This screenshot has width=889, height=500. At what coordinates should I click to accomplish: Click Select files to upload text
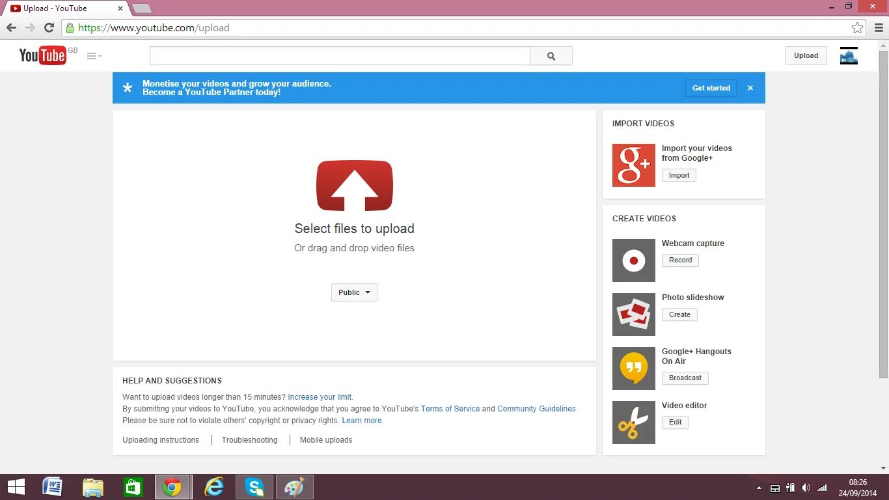click(x=354, y=229)
